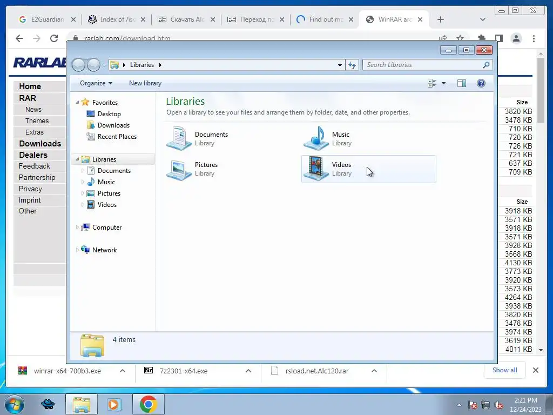Image resolution: width=553 pixels, height=415 pixels.
Task: Expand Music node in navigation tree
Action: coord(83,182)
